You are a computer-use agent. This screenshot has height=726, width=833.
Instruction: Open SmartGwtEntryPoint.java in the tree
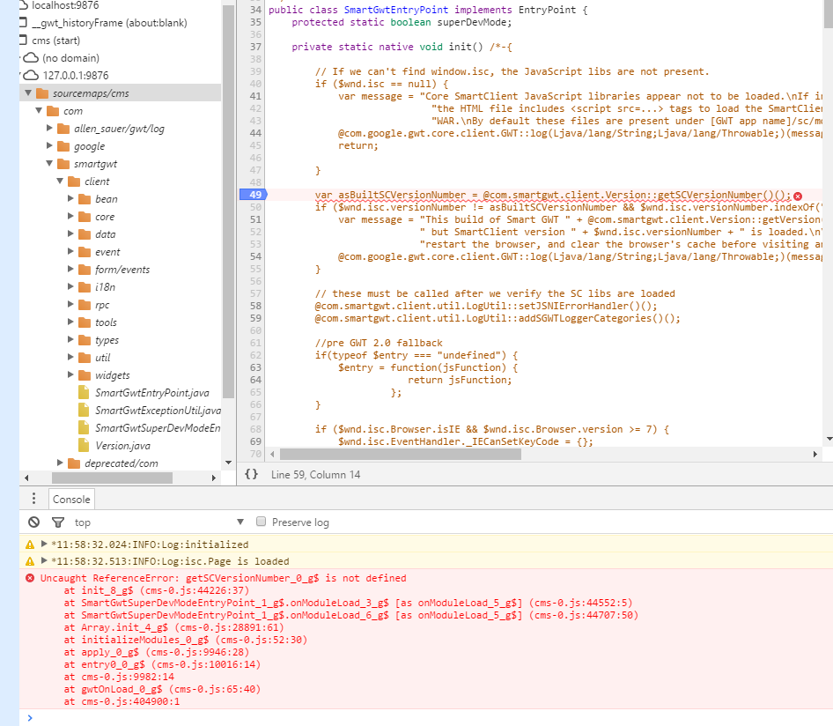coord(151,393)
